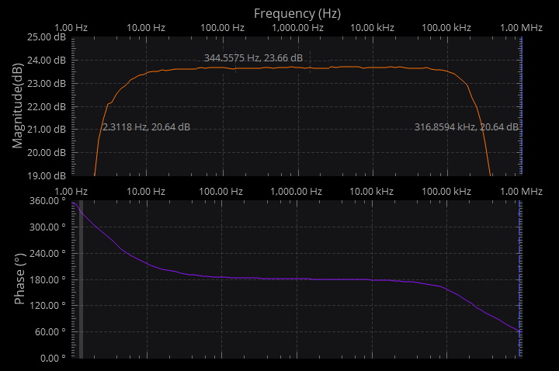Click the 24.00 dB magnitude axis label

click(x=47, y=61)
